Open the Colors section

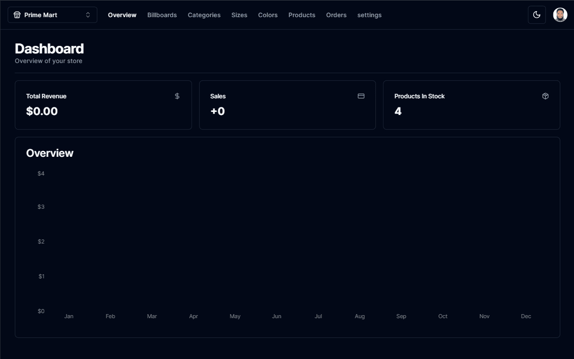click(x=268, y=15)
